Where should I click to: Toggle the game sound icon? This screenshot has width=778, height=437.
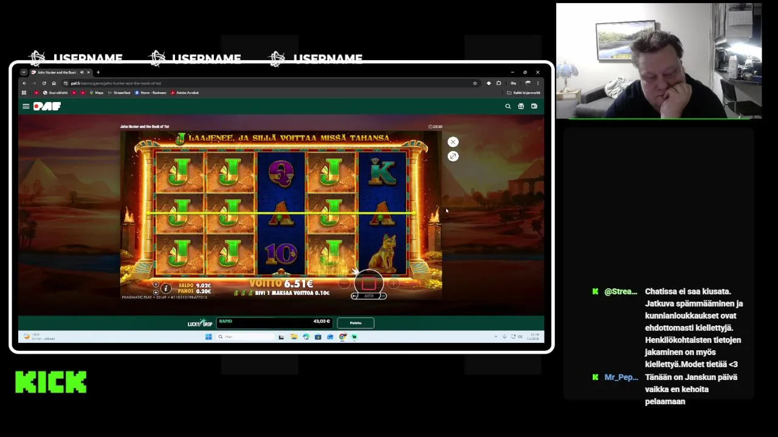point(156,292)
